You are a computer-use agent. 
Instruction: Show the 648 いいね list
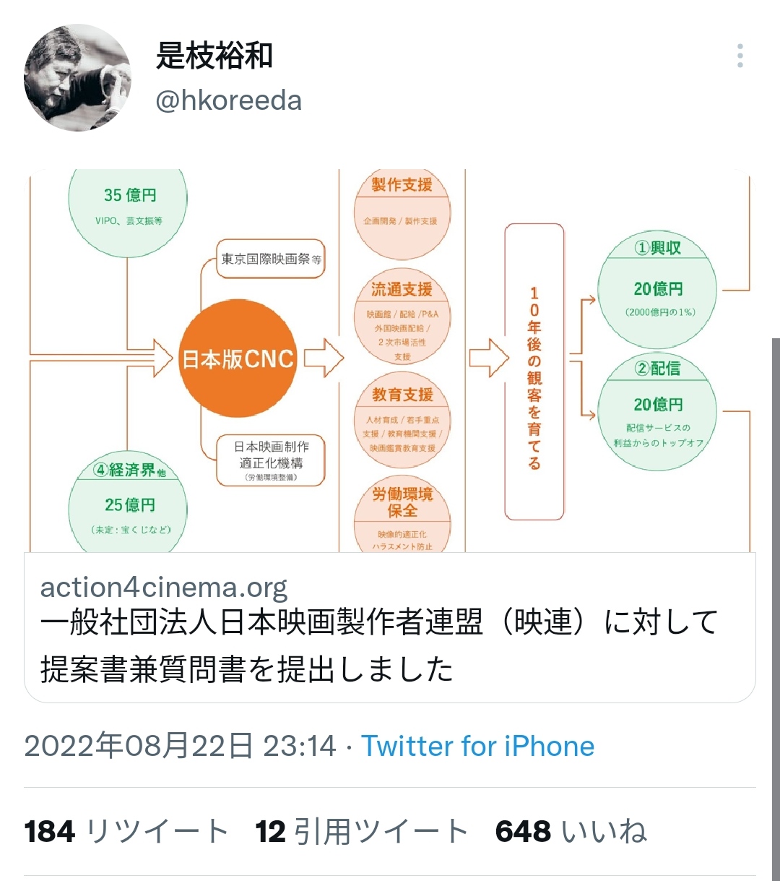(571, 832)
